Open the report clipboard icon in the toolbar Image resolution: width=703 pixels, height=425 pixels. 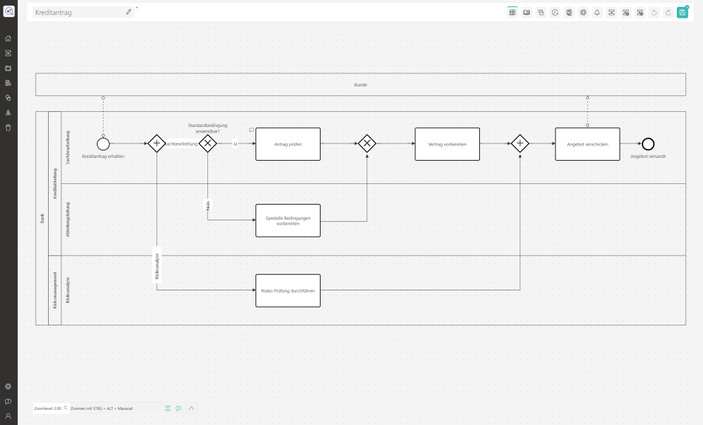(569, 12)
